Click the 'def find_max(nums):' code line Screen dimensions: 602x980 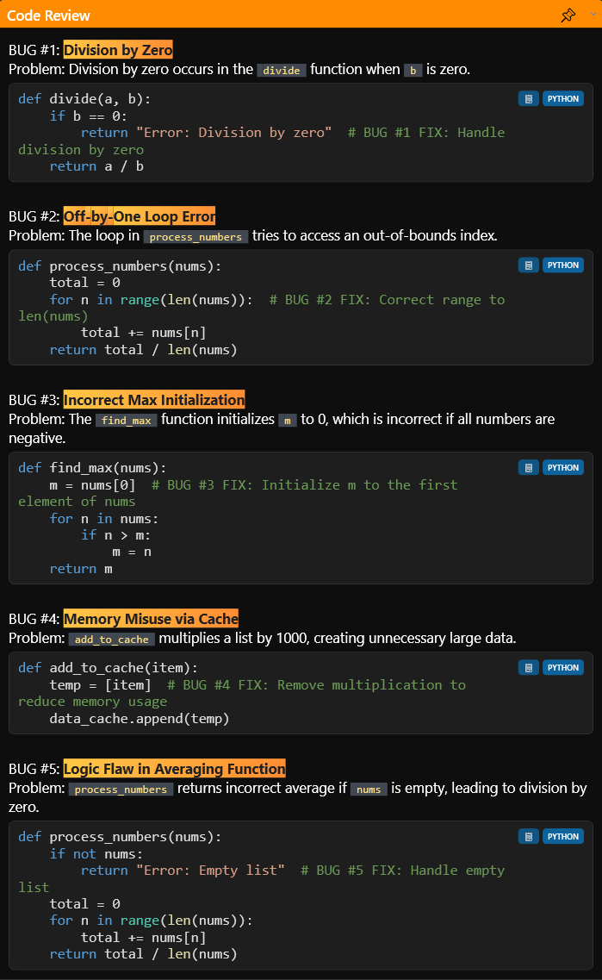[x=92, y=467]
